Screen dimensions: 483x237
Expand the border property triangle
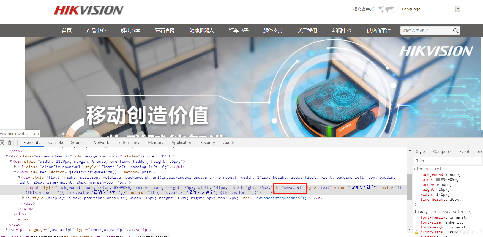pyautogui.click(x=438, y=184)
